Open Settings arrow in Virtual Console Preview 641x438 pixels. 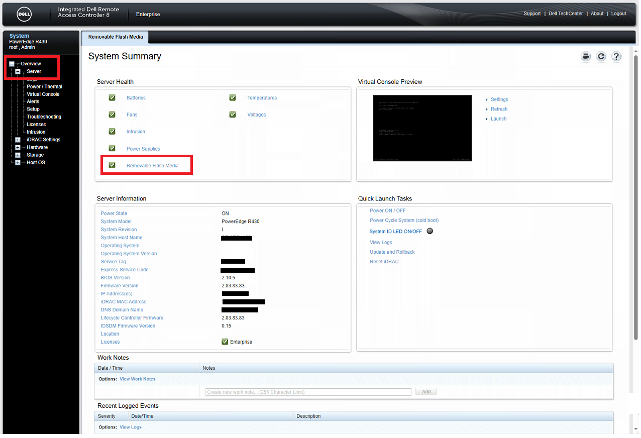[487, 99]
